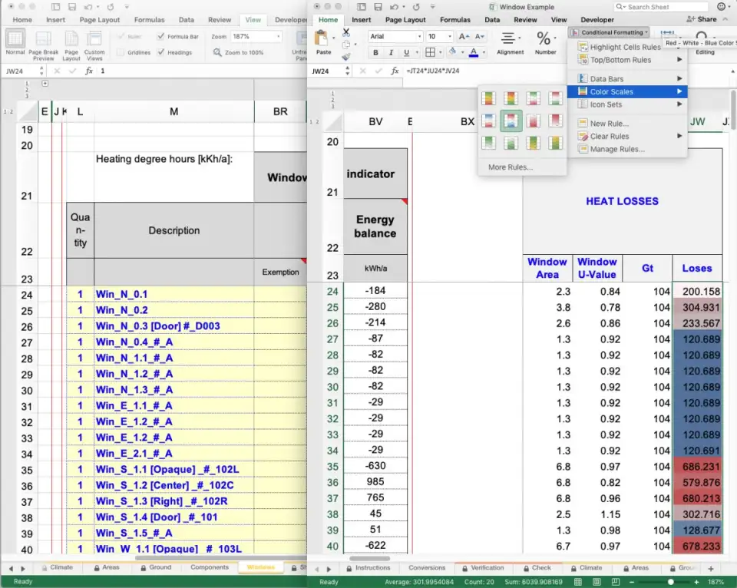Viewport: 737px width, 588px height.
Task: Click More Rules in the color scales panel
Action: 510,167
